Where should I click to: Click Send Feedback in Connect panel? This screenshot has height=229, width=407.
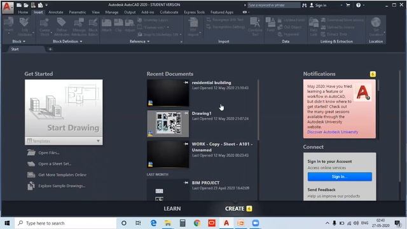(321, 190)
